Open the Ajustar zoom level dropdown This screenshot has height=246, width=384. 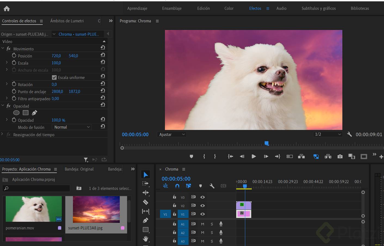(x=172, y=134)
